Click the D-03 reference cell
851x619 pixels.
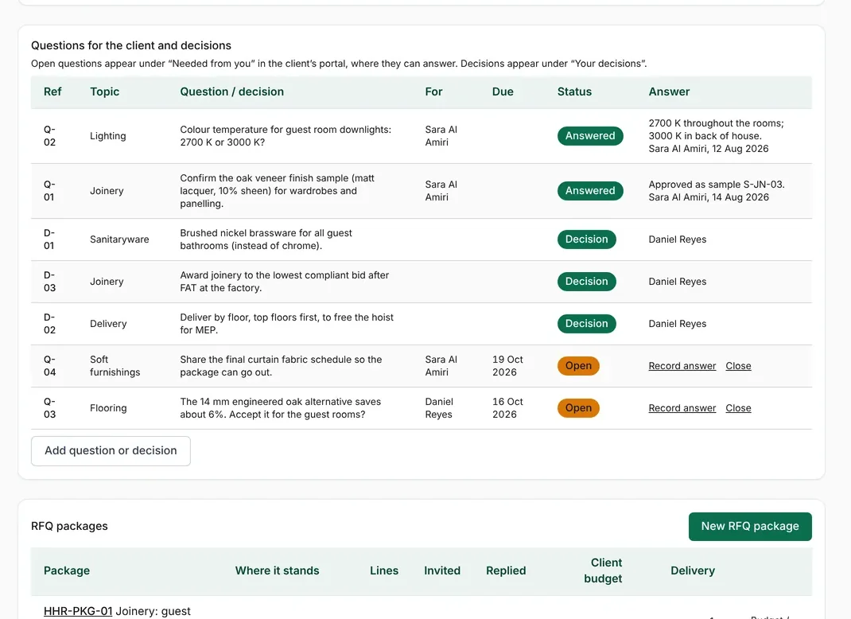pyautogui.click(x=49, y=282)
